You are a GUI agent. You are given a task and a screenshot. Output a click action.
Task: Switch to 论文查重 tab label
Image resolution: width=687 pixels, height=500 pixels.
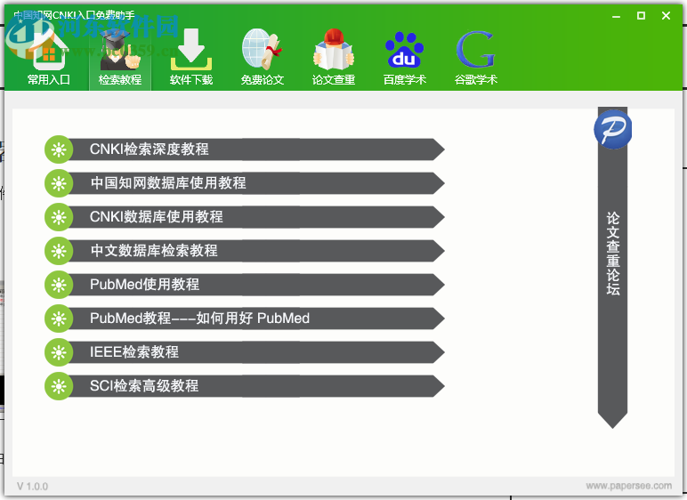(334, 80)
